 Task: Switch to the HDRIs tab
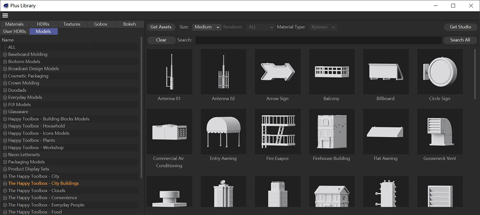tap(43, 24)
